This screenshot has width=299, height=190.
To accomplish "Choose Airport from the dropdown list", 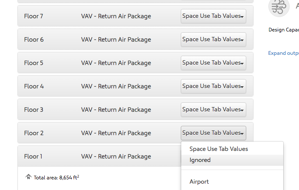I will point(232,181).
